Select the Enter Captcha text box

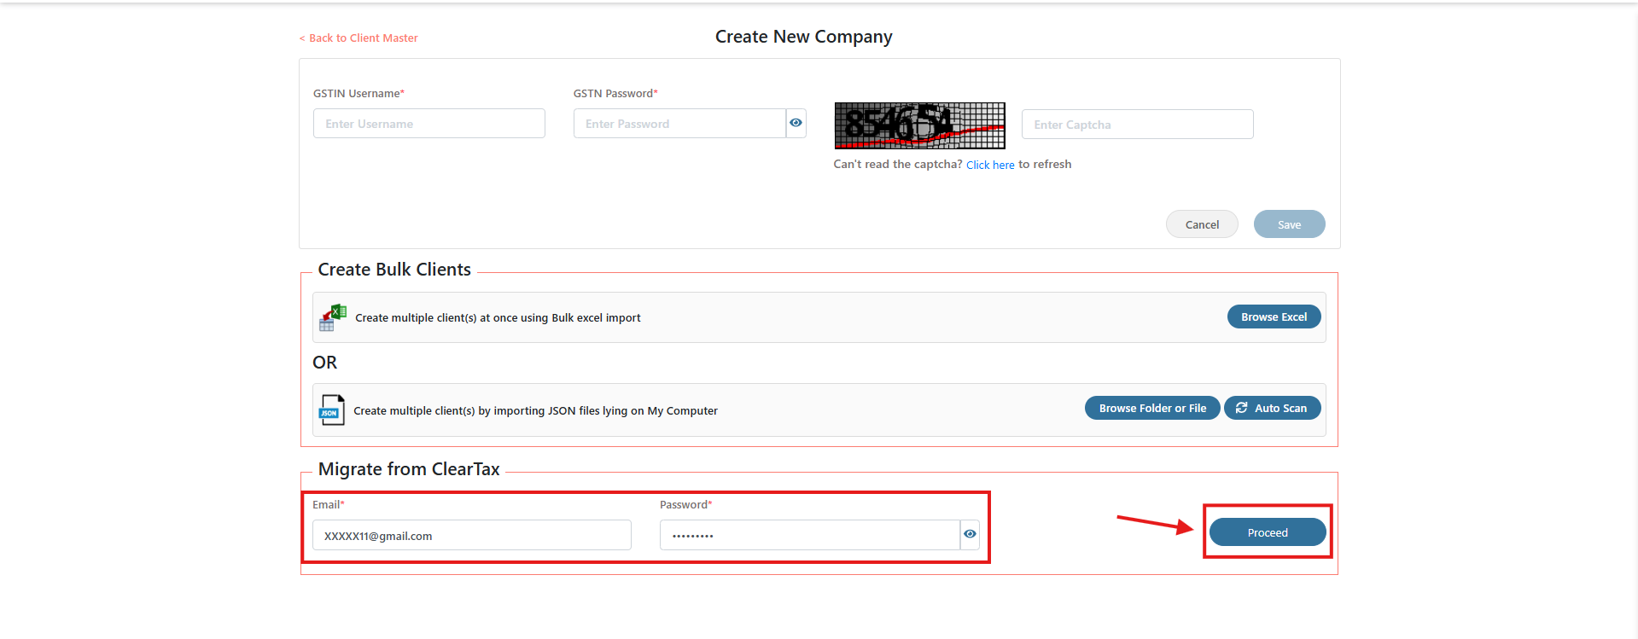pos(1137,125)
